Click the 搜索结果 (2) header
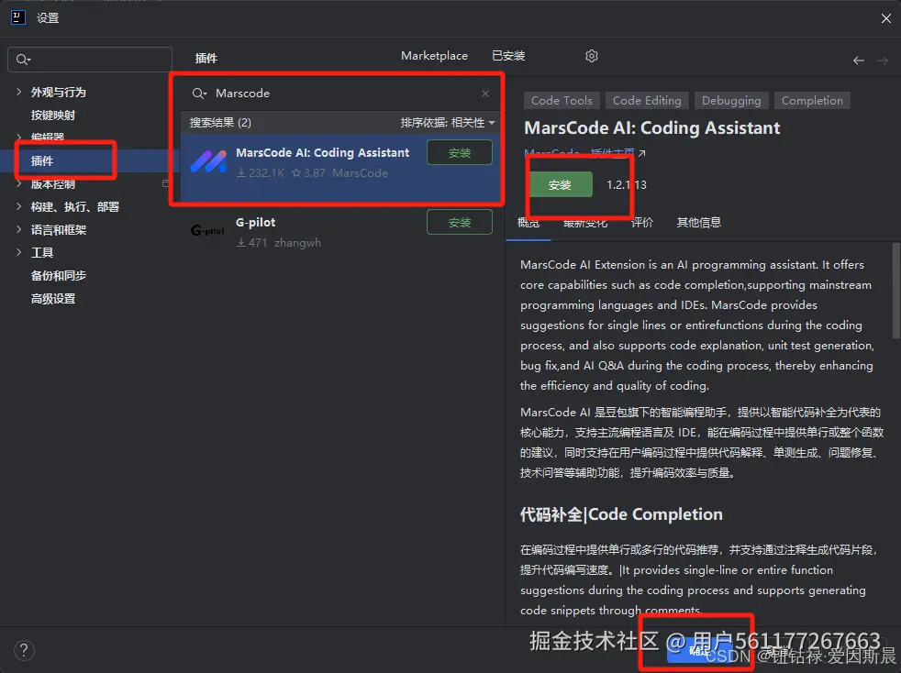This screenshot has width=901, height=673. (x=220, y=122)
